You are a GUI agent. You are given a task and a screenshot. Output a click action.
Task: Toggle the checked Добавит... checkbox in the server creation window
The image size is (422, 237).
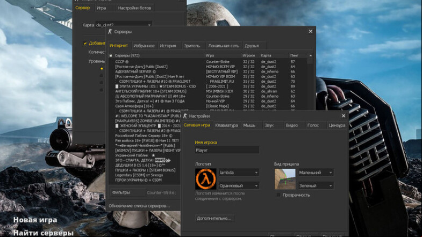pyautogui.click(x=85, y=44)
